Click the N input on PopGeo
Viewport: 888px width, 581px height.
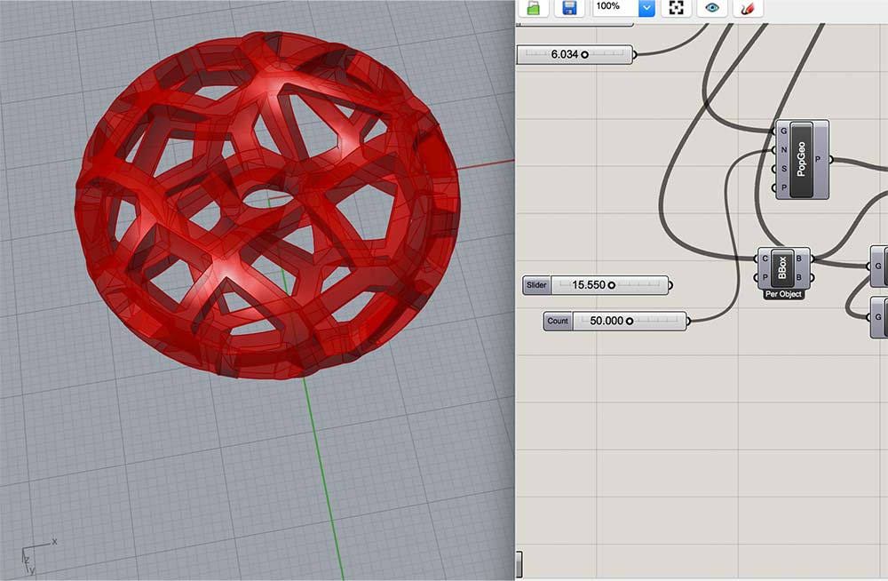pyautogui.click(x=783, y=149)
